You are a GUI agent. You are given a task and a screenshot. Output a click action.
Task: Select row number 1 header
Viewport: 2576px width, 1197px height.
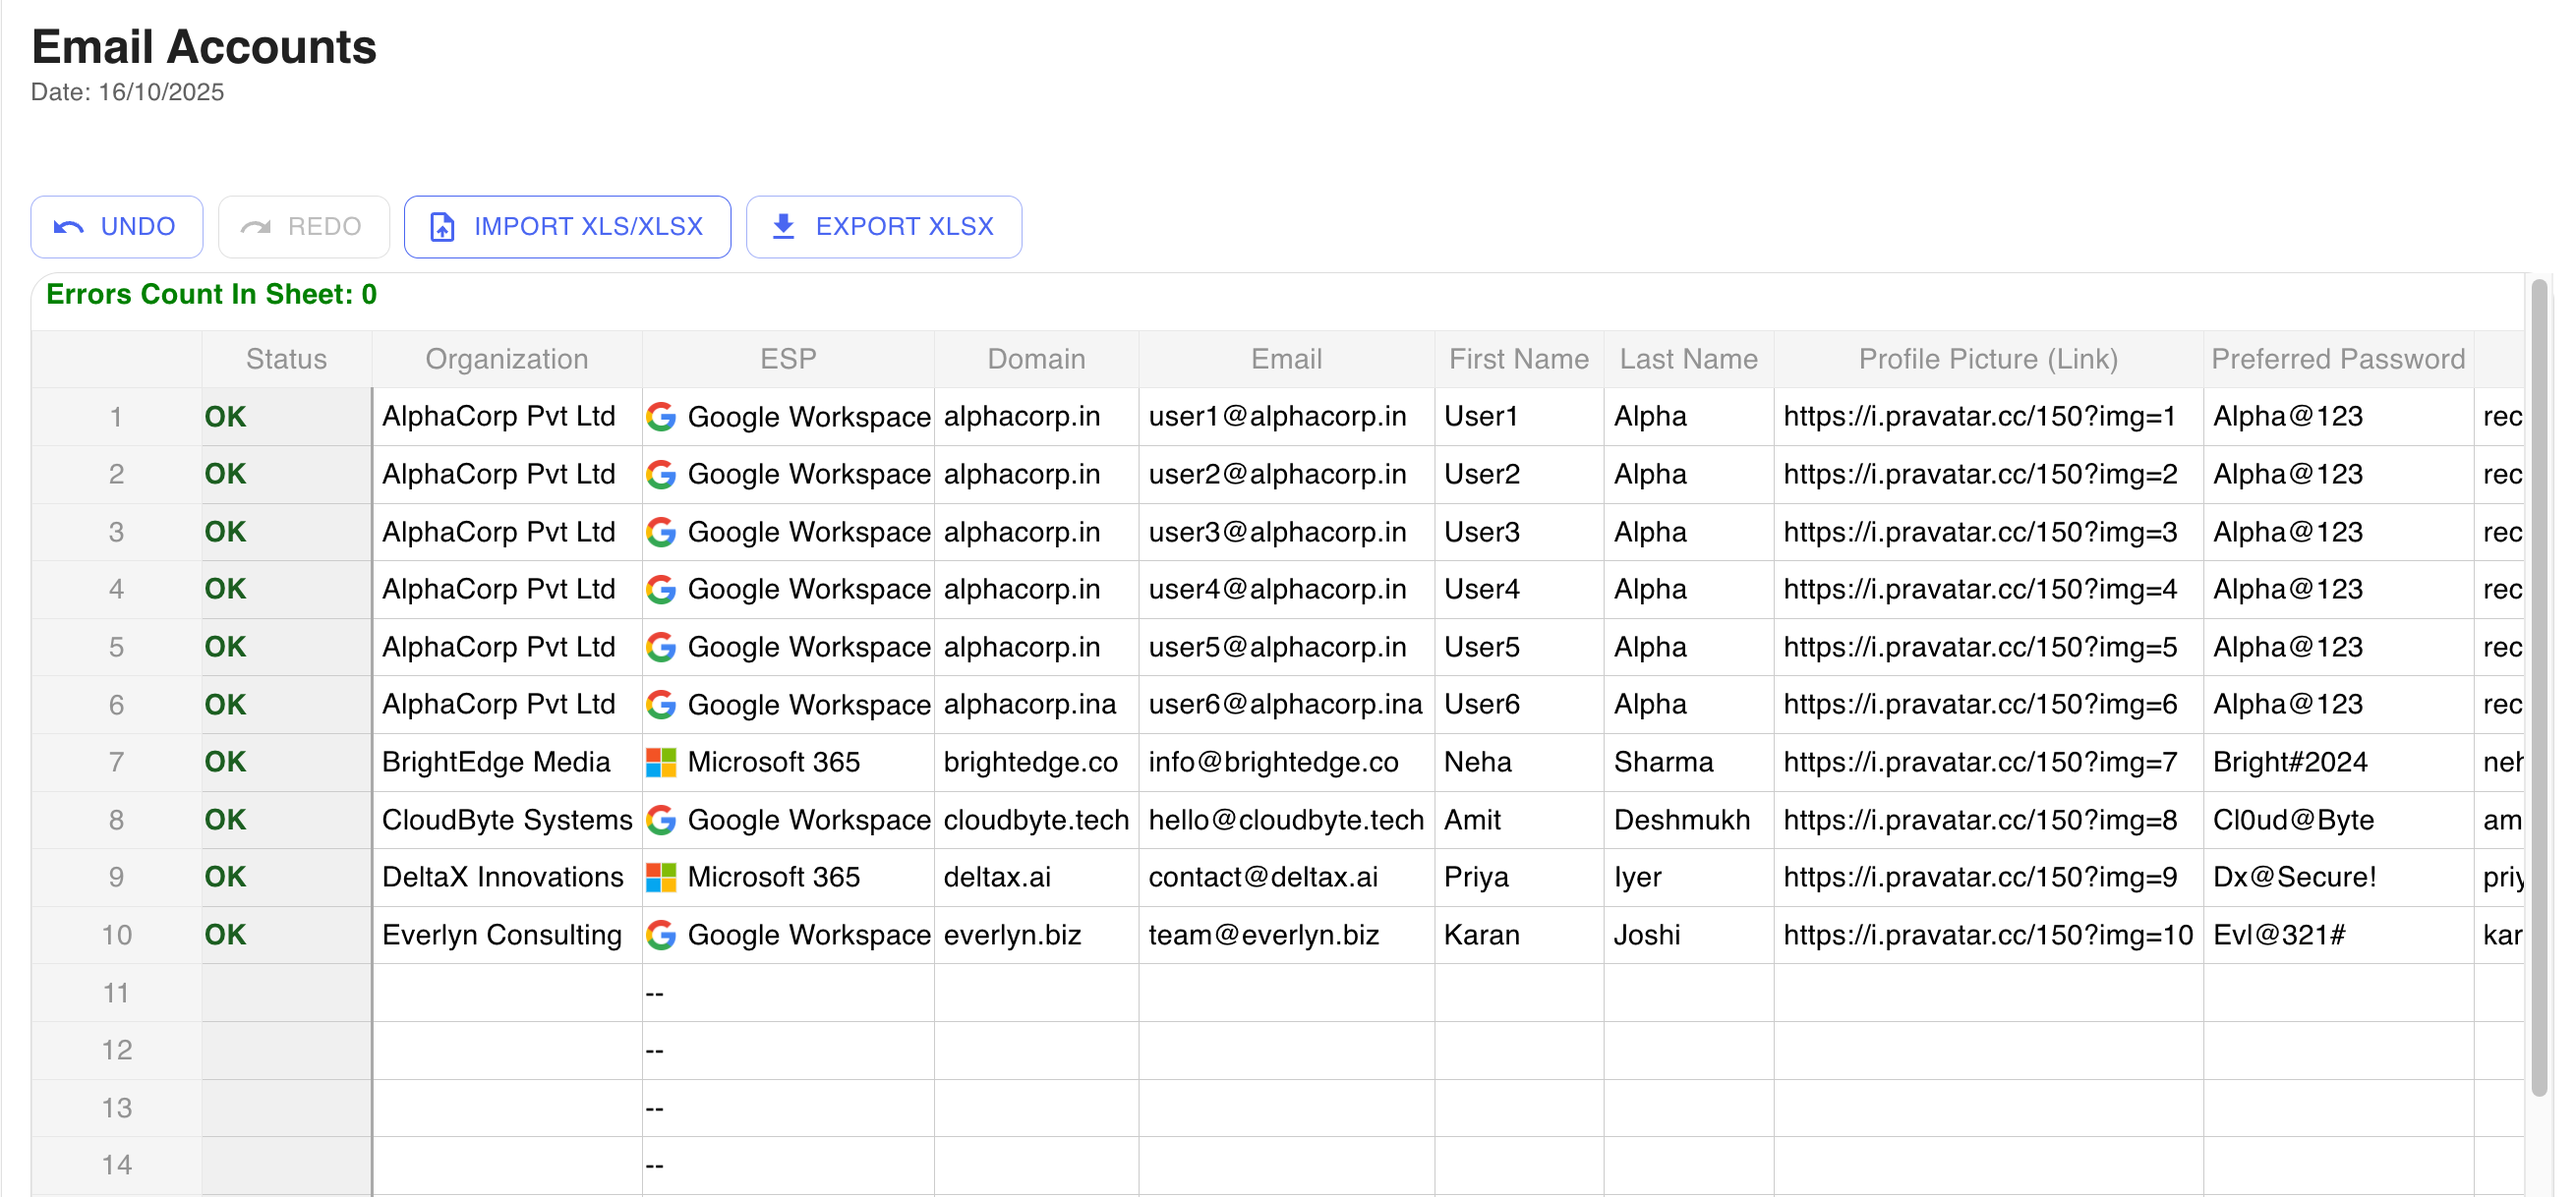(117, 417)
